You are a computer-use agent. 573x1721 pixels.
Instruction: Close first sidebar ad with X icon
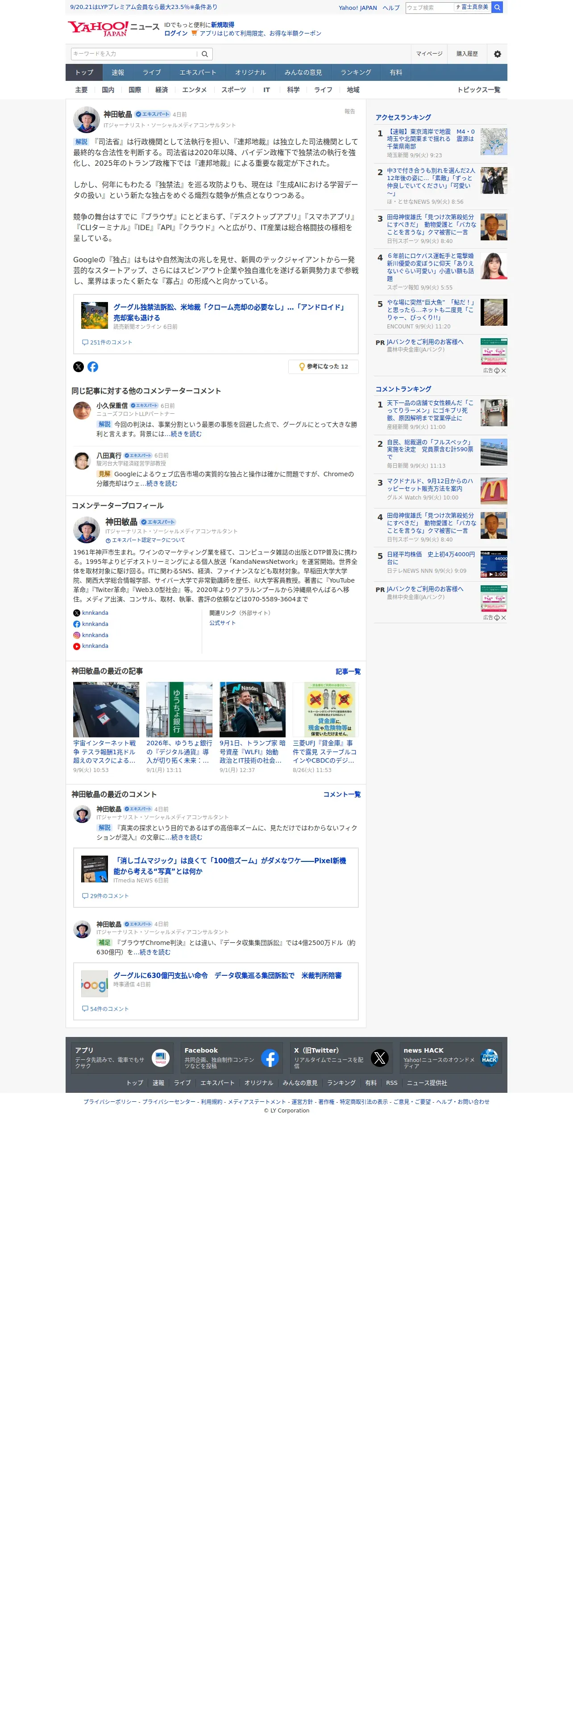[504, 371]
